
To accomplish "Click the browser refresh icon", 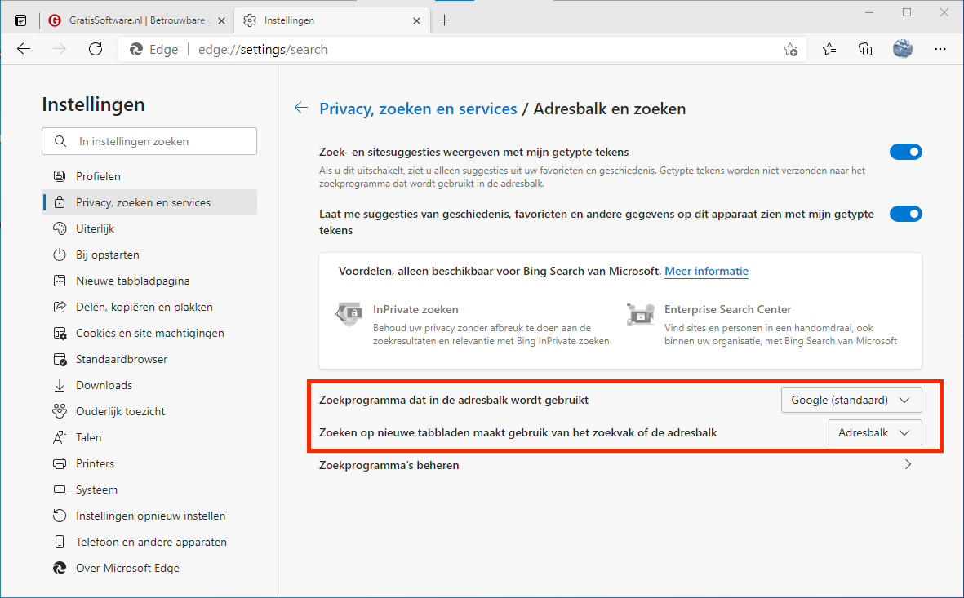I will pos(96,49).
